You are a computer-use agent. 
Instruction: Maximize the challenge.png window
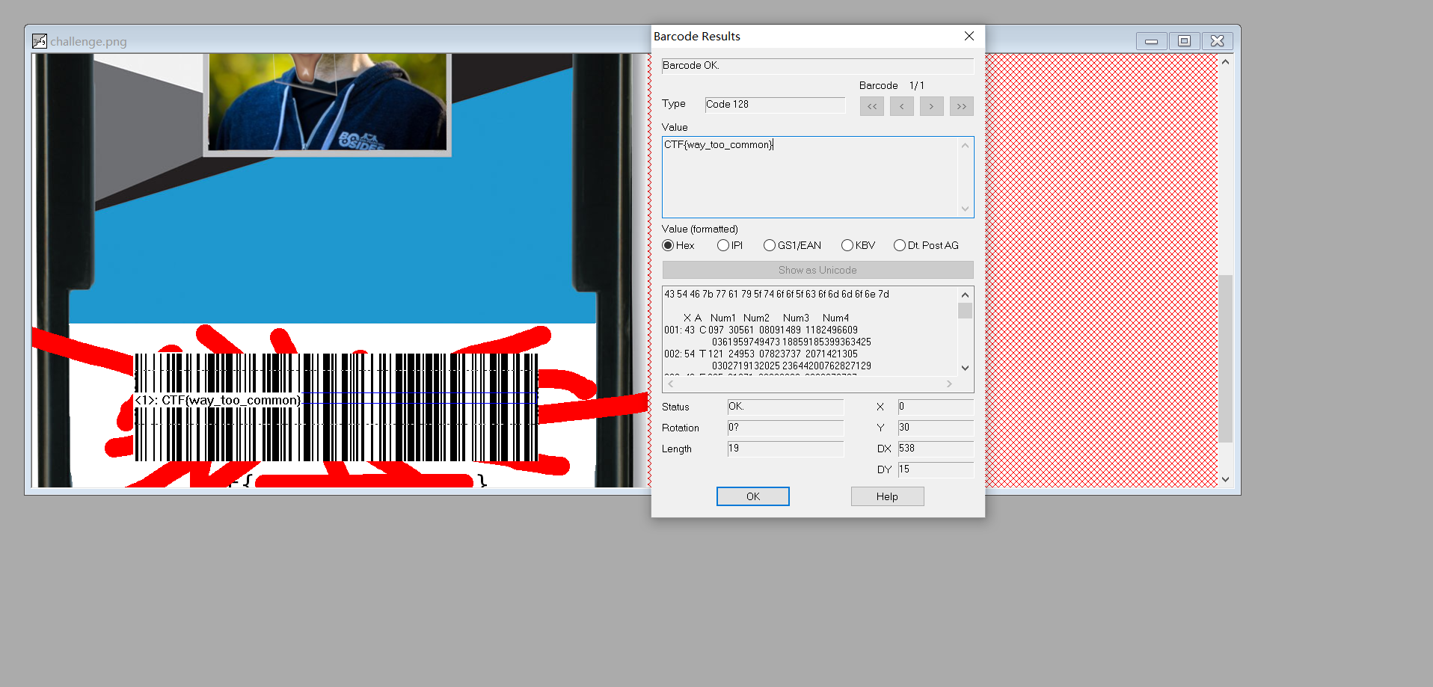point(1184,41)
